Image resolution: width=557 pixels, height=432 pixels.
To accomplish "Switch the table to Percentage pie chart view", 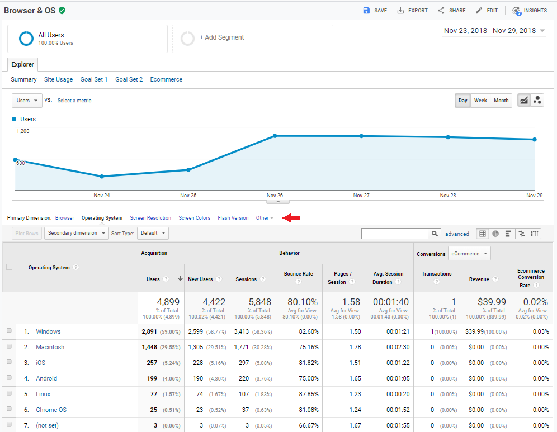I will coord(495,233).
